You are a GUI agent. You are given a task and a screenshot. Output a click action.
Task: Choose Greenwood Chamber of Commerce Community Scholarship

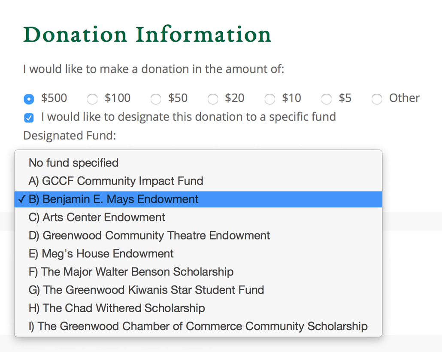[198, 326]
